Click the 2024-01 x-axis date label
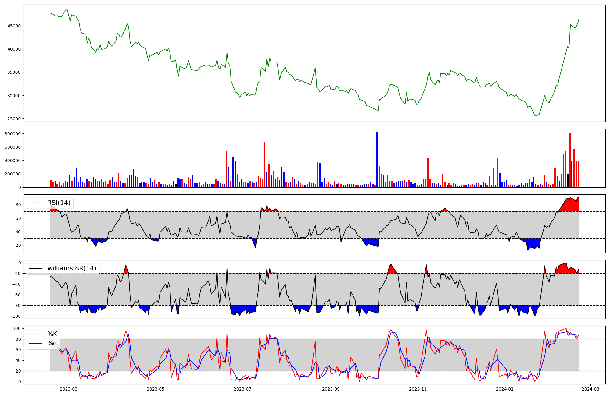Image resolution: width=610 pixels, height=396 pixels. tap(505, 389)
